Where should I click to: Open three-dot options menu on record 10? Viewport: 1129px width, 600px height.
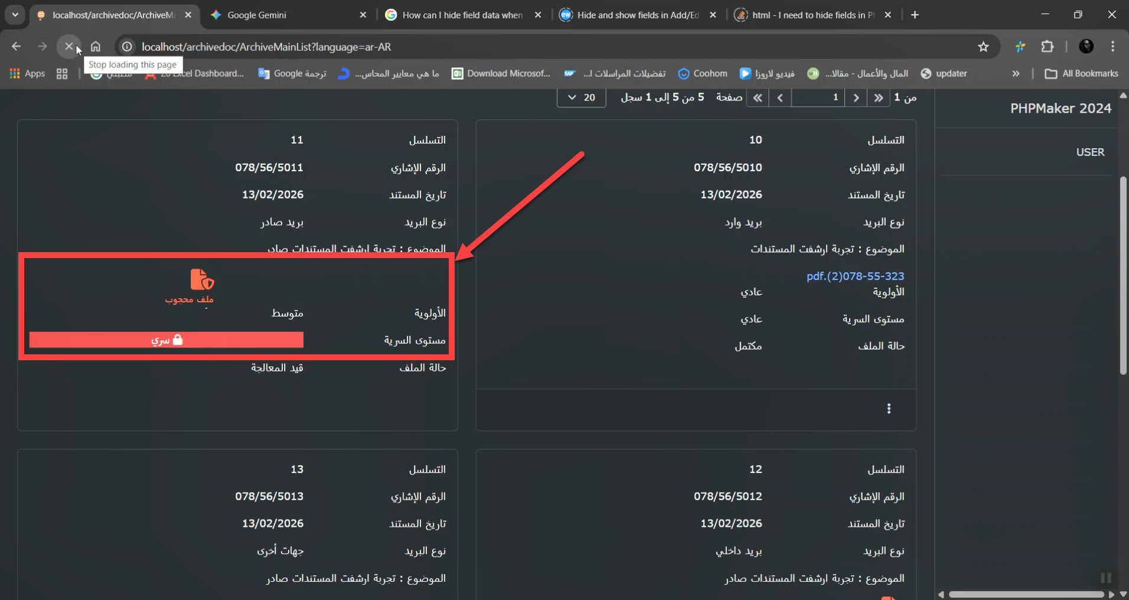point(889,409)
